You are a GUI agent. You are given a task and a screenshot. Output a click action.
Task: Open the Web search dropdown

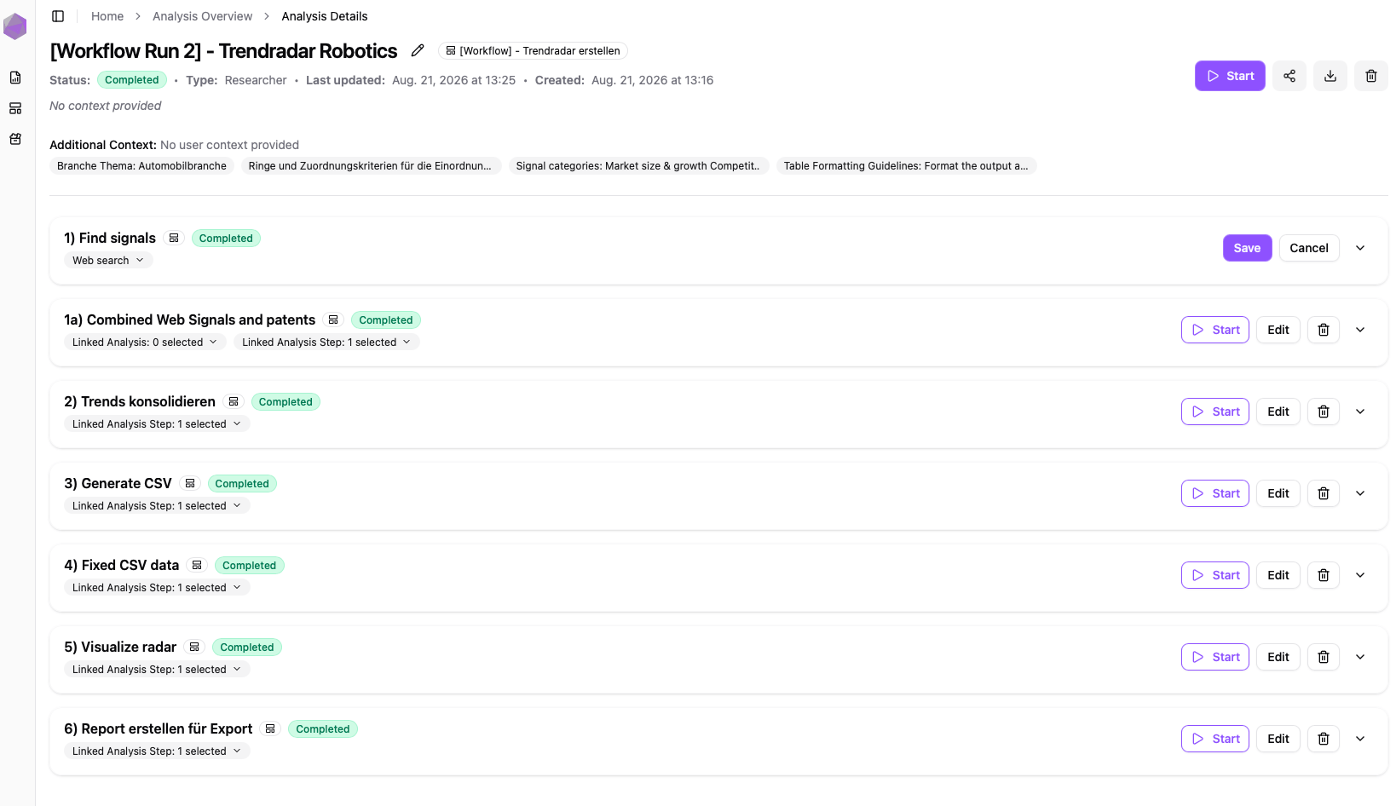(108, 261)
